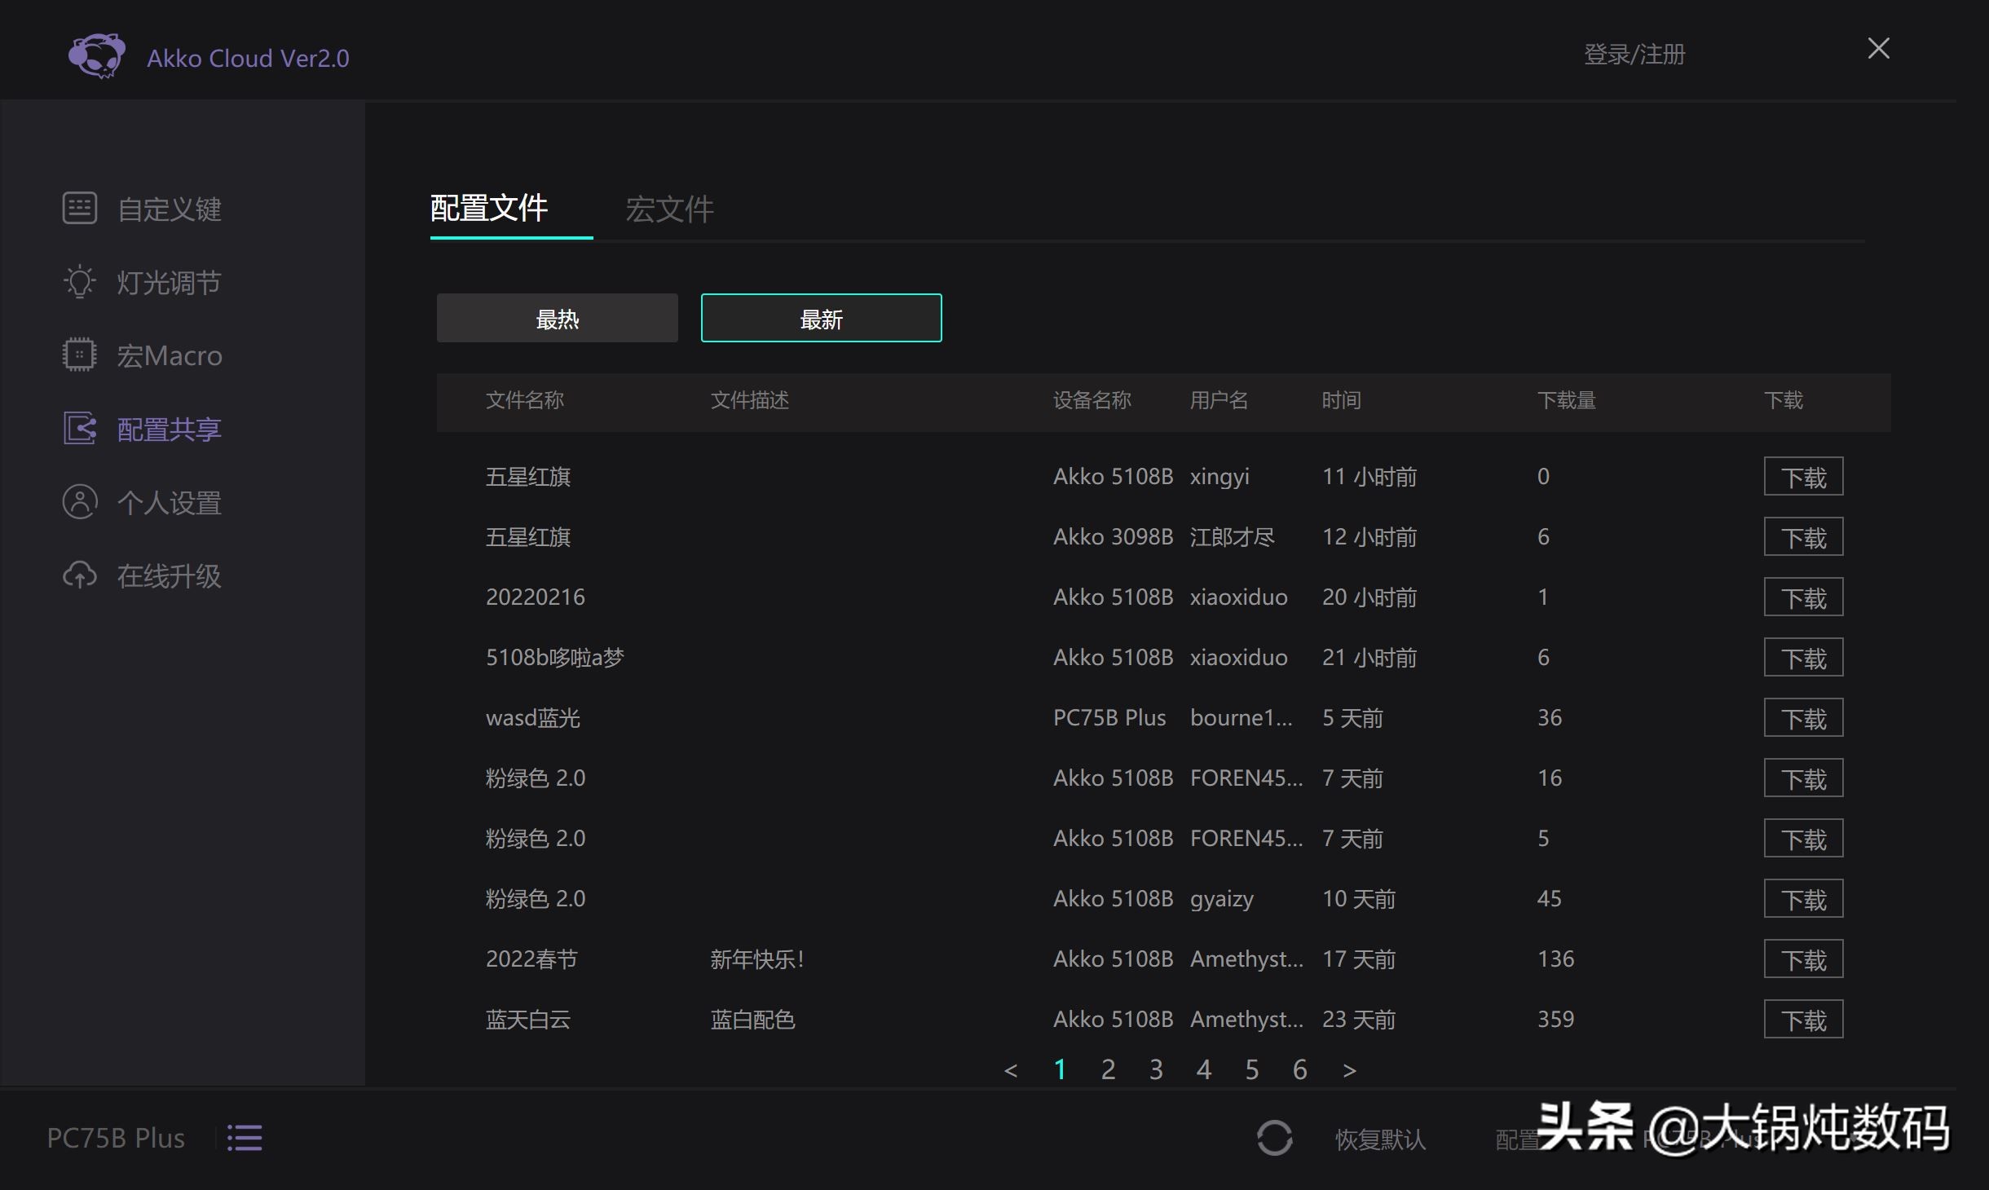The height and width of the screenshot is (1190, 1989).
Task: Close the Akko Cloud window
Action: pos(1878,49)
